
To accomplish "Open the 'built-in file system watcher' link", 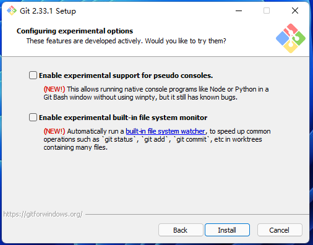I will [165, 131].
